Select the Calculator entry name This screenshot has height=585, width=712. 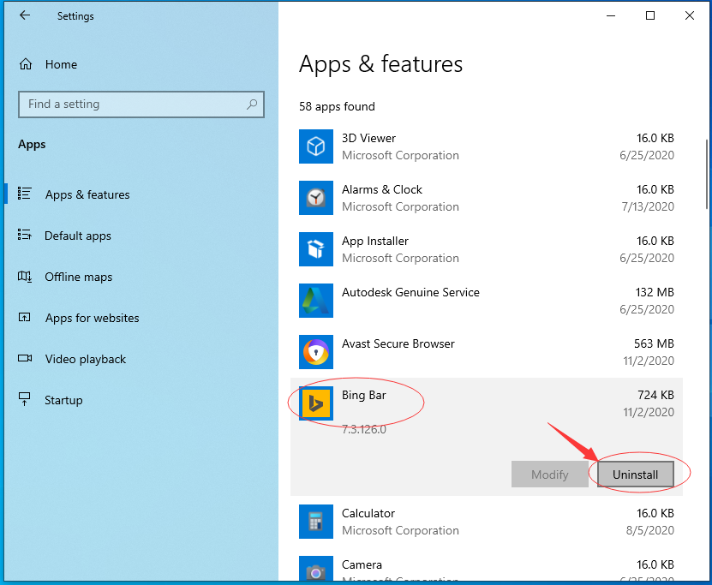tap(368, 513)
